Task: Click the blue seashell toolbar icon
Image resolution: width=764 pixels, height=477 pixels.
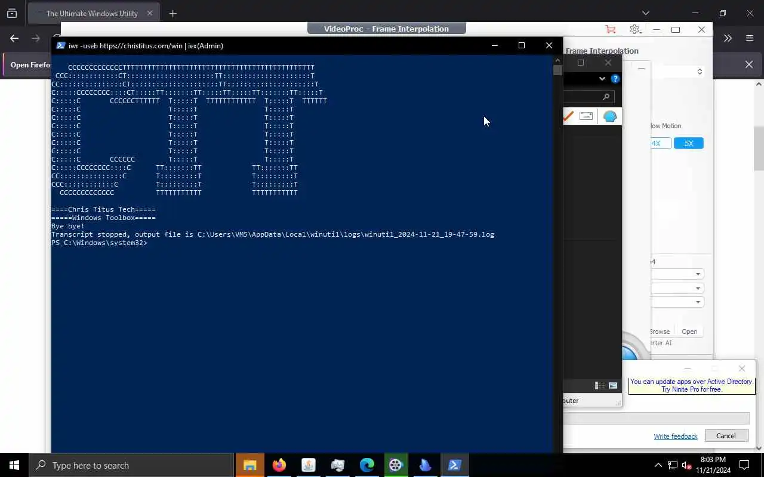Action: click(610, 116)
